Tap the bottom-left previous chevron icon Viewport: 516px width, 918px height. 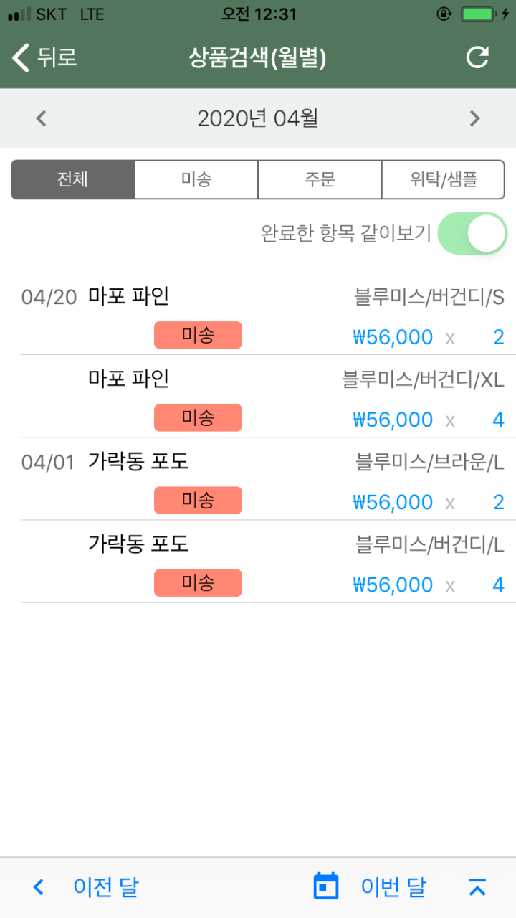pyautogui.click(x=39, y=887)
